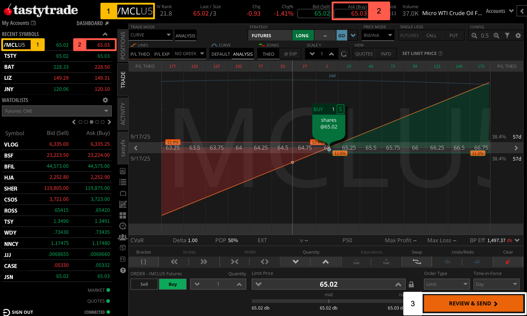The width and height of the screenshot is (527, 316).
Task: Open the Futures: CME watchlist dropdown
Action: tap(57, 111)
